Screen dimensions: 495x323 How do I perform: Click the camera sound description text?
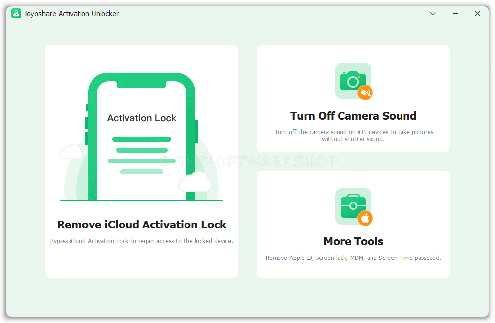click(x=353, y=135)
